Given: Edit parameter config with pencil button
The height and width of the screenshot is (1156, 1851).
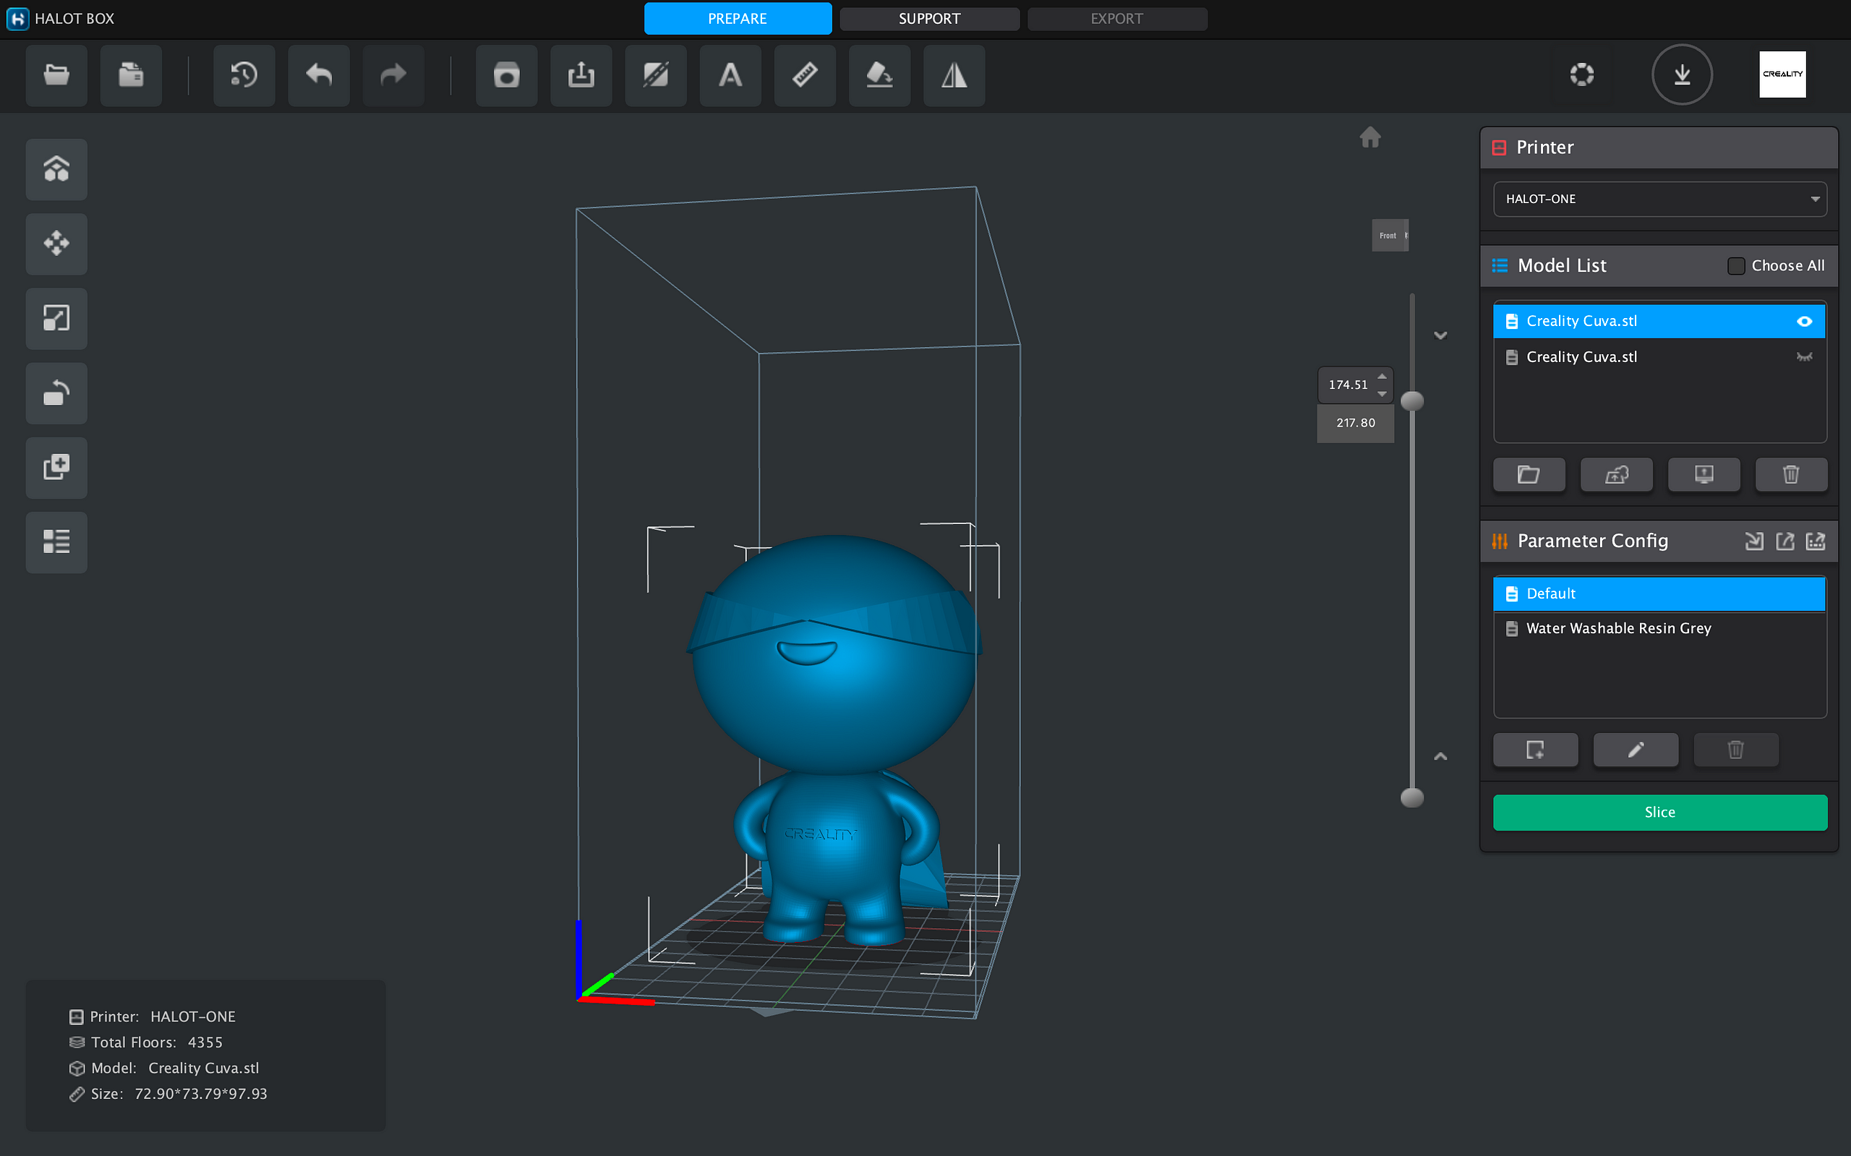Looking at the screenshot, I should pos(1635,750).
